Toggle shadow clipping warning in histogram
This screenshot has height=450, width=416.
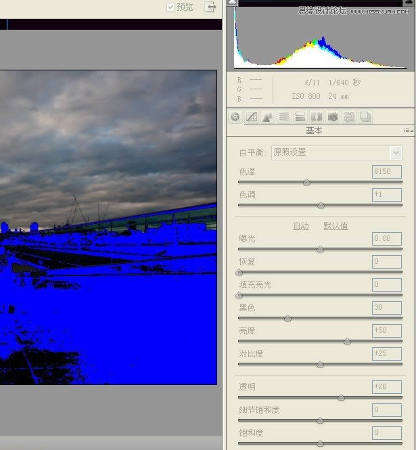[233, 3]
